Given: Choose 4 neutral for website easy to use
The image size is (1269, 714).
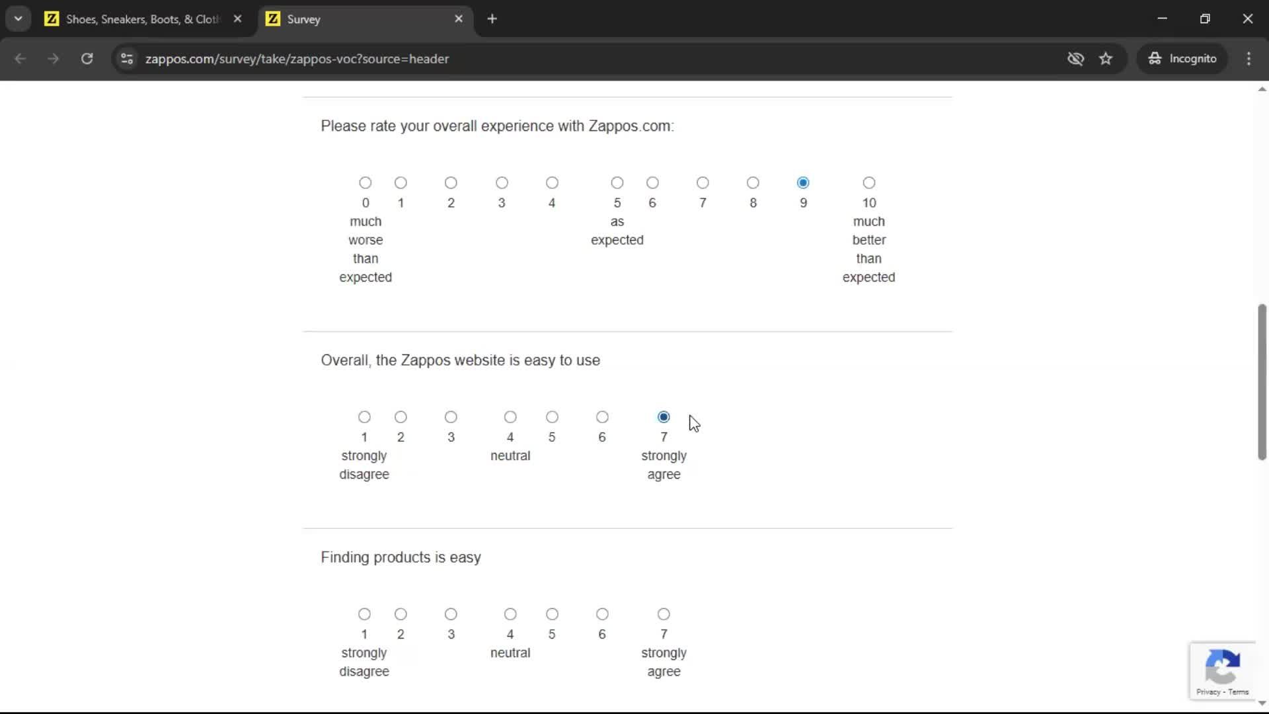Looking at the screenshot, I should 510,416.
